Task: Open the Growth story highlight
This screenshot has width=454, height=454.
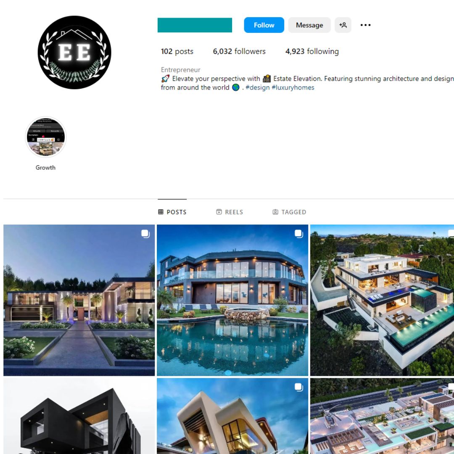Action: point(46,137)
